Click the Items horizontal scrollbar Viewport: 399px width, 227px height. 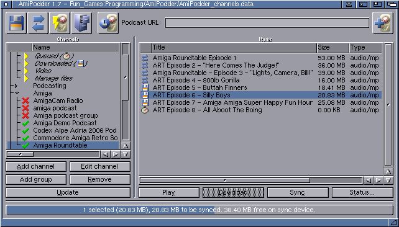[x=251, y=180]
